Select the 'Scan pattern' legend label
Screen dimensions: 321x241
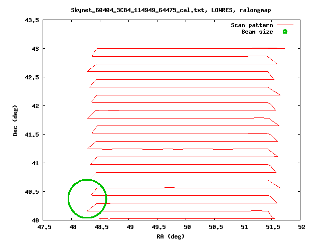[x=252, y=25]
